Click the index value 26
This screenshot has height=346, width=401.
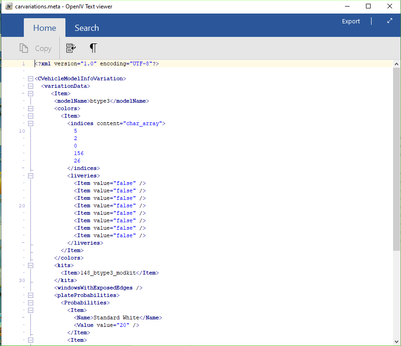pyautogui.click(x=77, y=161)
